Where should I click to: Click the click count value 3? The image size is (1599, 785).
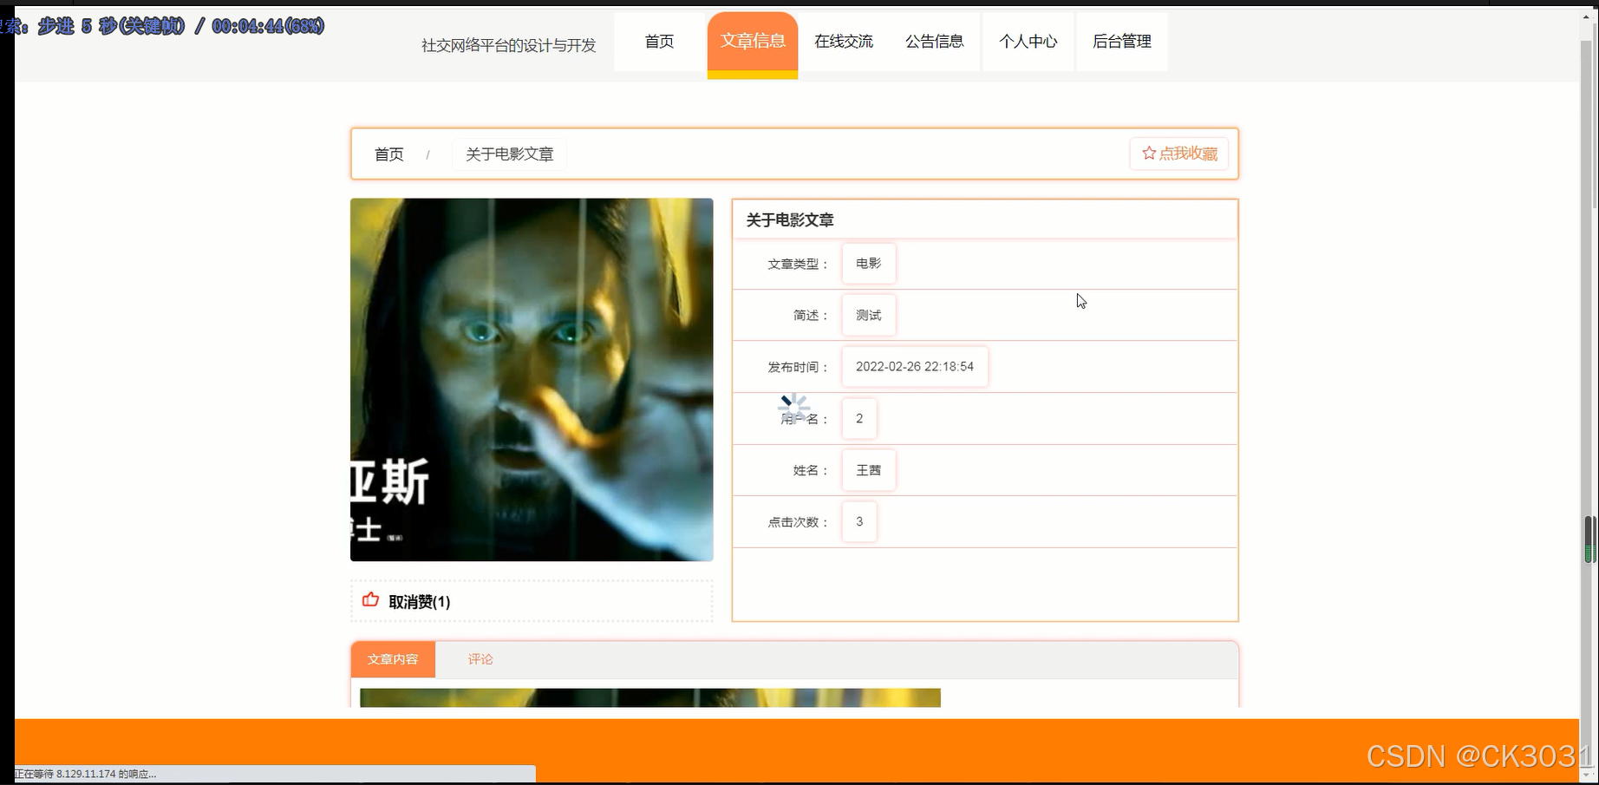point(859,521)
